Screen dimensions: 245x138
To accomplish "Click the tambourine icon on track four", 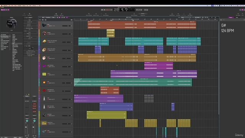I will pyautogui.click(x=44, y=49).
